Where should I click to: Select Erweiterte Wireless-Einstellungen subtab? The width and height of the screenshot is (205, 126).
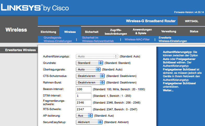click(173, 39)
